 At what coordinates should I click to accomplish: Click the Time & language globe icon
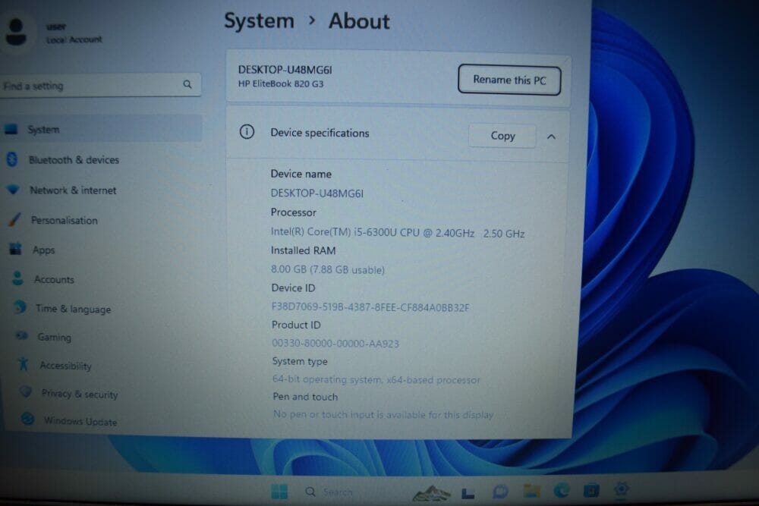pos(20,306)
